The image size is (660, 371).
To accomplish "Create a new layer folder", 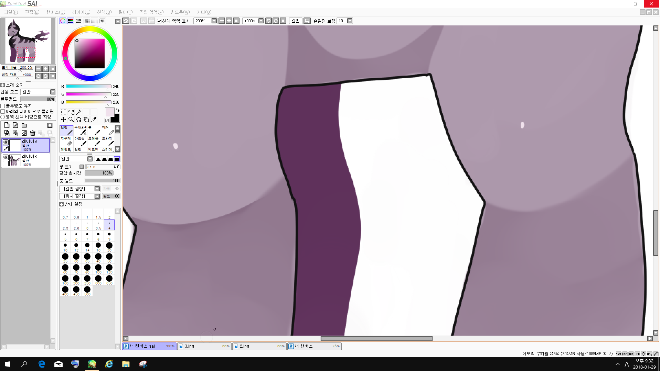I will pyautogui.click(x=24, y=125).
